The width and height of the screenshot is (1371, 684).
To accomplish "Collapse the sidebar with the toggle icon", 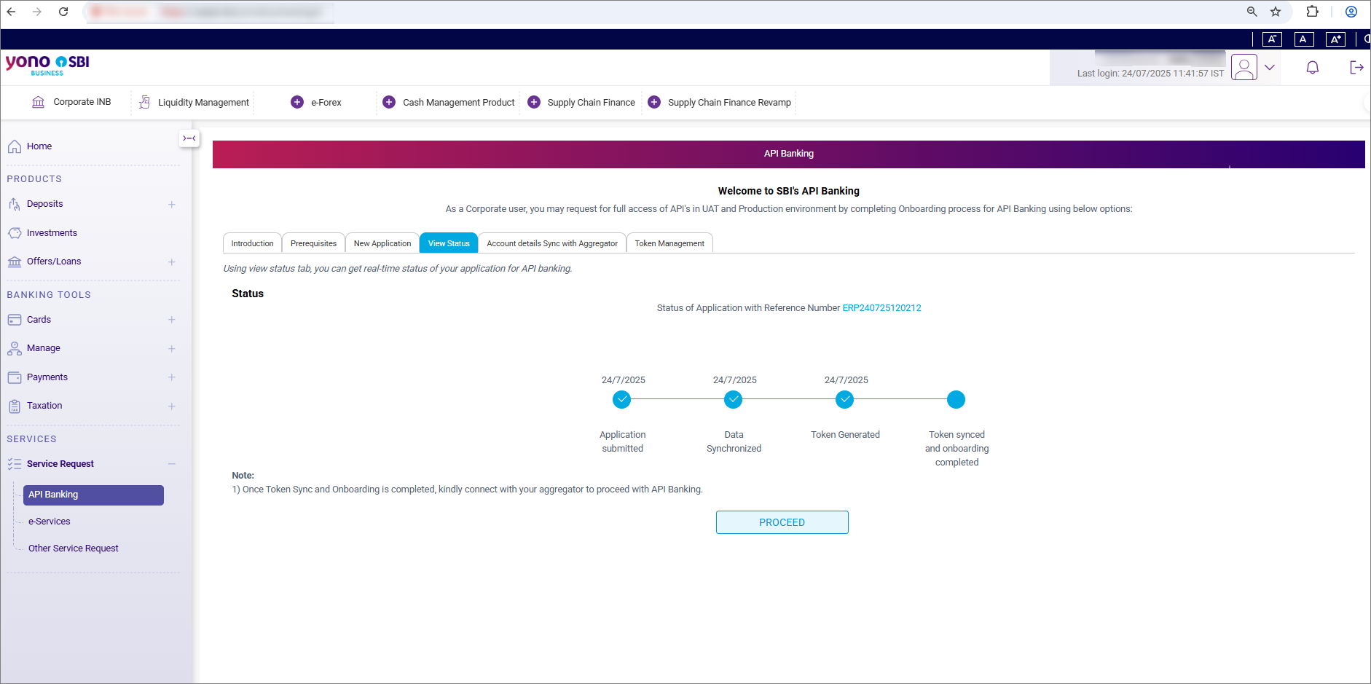I will pos(189,138).
